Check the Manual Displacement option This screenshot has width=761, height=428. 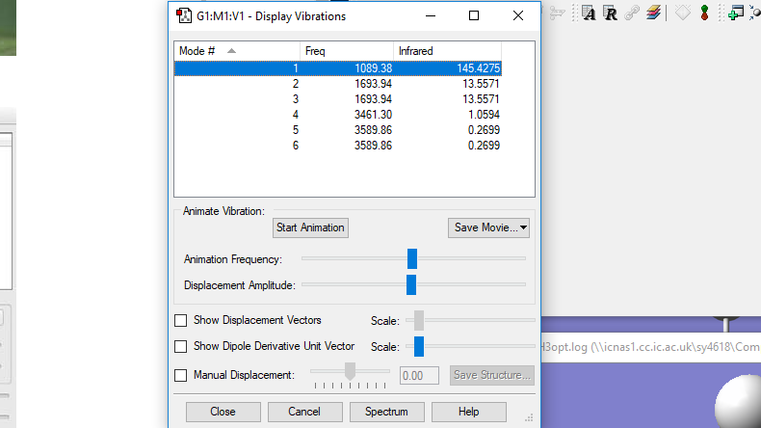pyautogui.click(x=181, y=375)
